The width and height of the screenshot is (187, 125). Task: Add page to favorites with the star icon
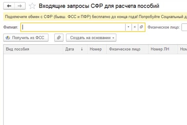32,6
